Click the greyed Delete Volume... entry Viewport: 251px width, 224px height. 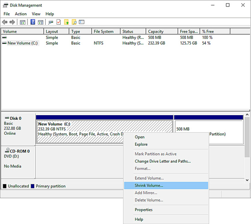166,200
